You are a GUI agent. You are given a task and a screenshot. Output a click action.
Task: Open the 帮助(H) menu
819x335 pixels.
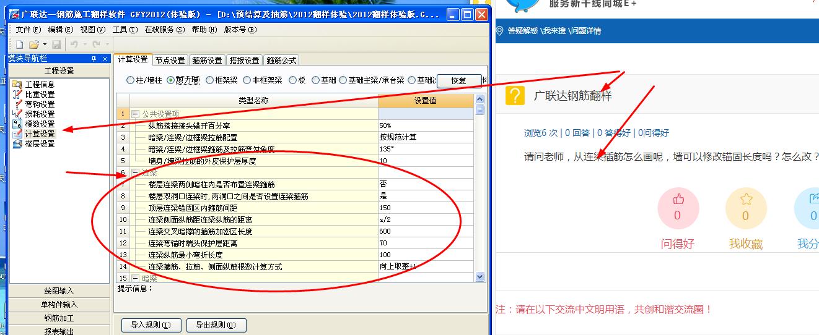tap(204, 30)
